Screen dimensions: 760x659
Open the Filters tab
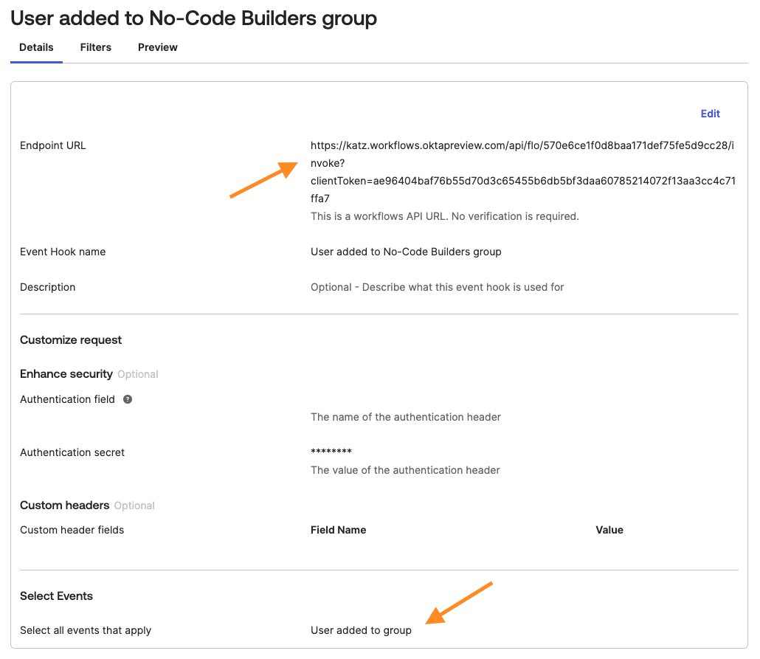[96, 47]
